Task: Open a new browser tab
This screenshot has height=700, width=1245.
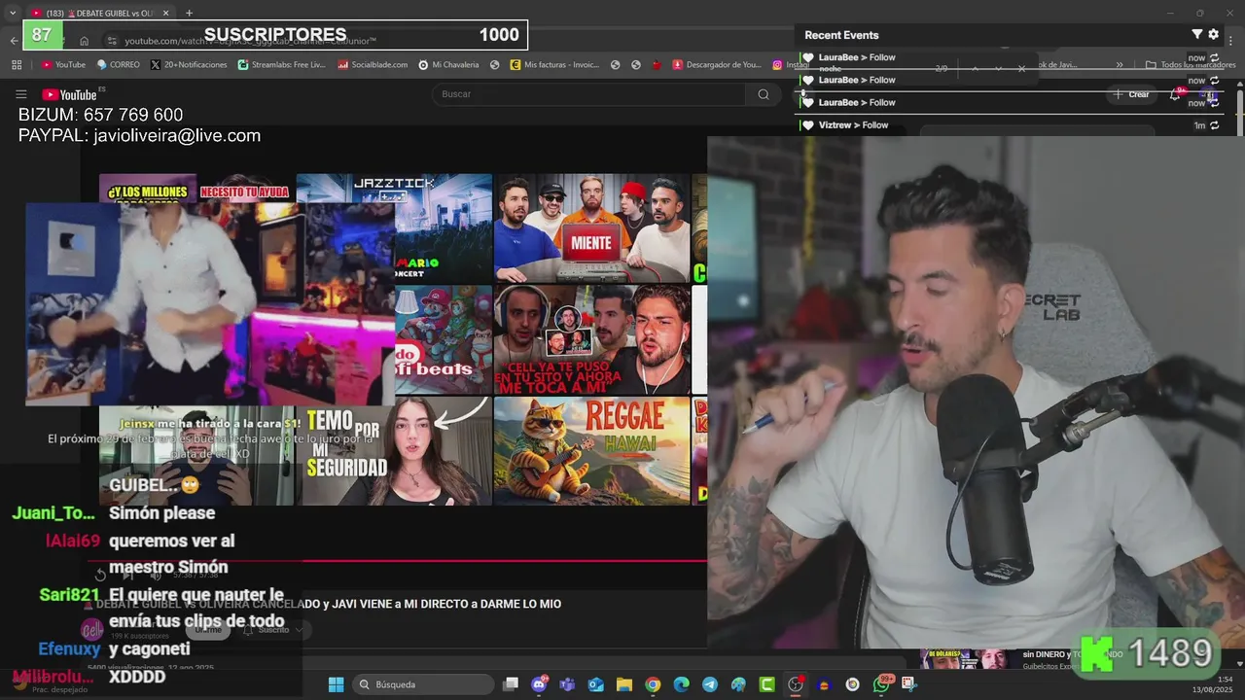Action: pyautogui.click(x=189, y=13)
